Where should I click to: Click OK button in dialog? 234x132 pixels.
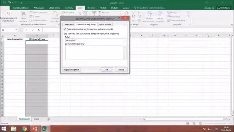[107, 70]
